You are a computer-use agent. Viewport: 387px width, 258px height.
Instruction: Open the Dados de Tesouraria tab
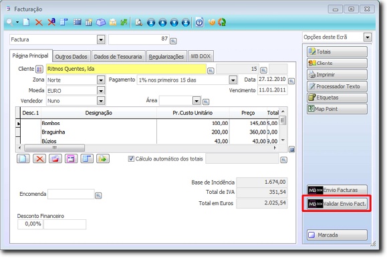click(118, 57)
